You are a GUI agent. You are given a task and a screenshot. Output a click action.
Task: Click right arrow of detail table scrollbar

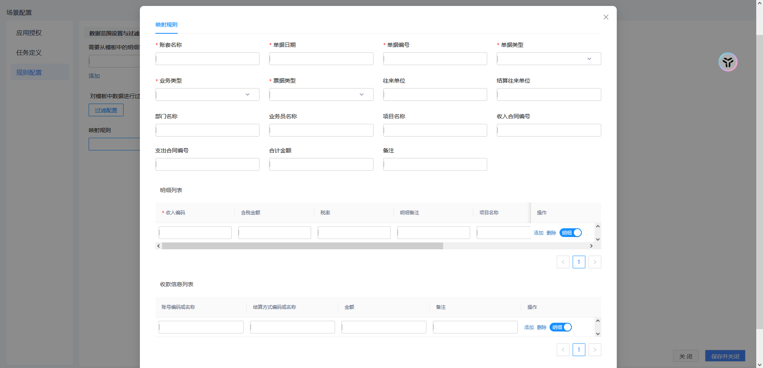(x=591, y=246)
